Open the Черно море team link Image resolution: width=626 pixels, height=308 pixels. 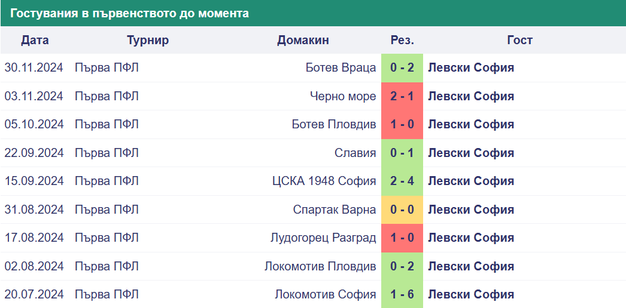(343, 96)
